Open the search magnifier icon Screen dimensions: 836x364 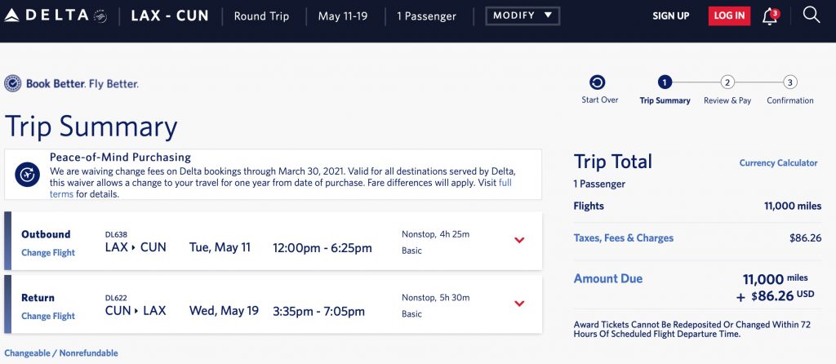coord(811,15)
